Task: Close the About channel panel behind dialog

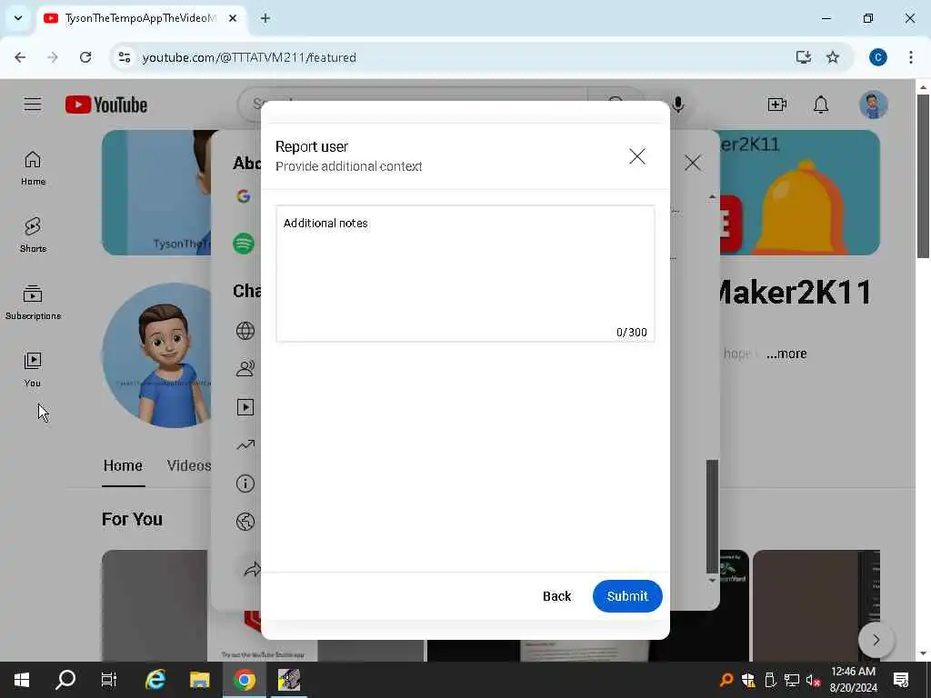Action: coord(692,163)
